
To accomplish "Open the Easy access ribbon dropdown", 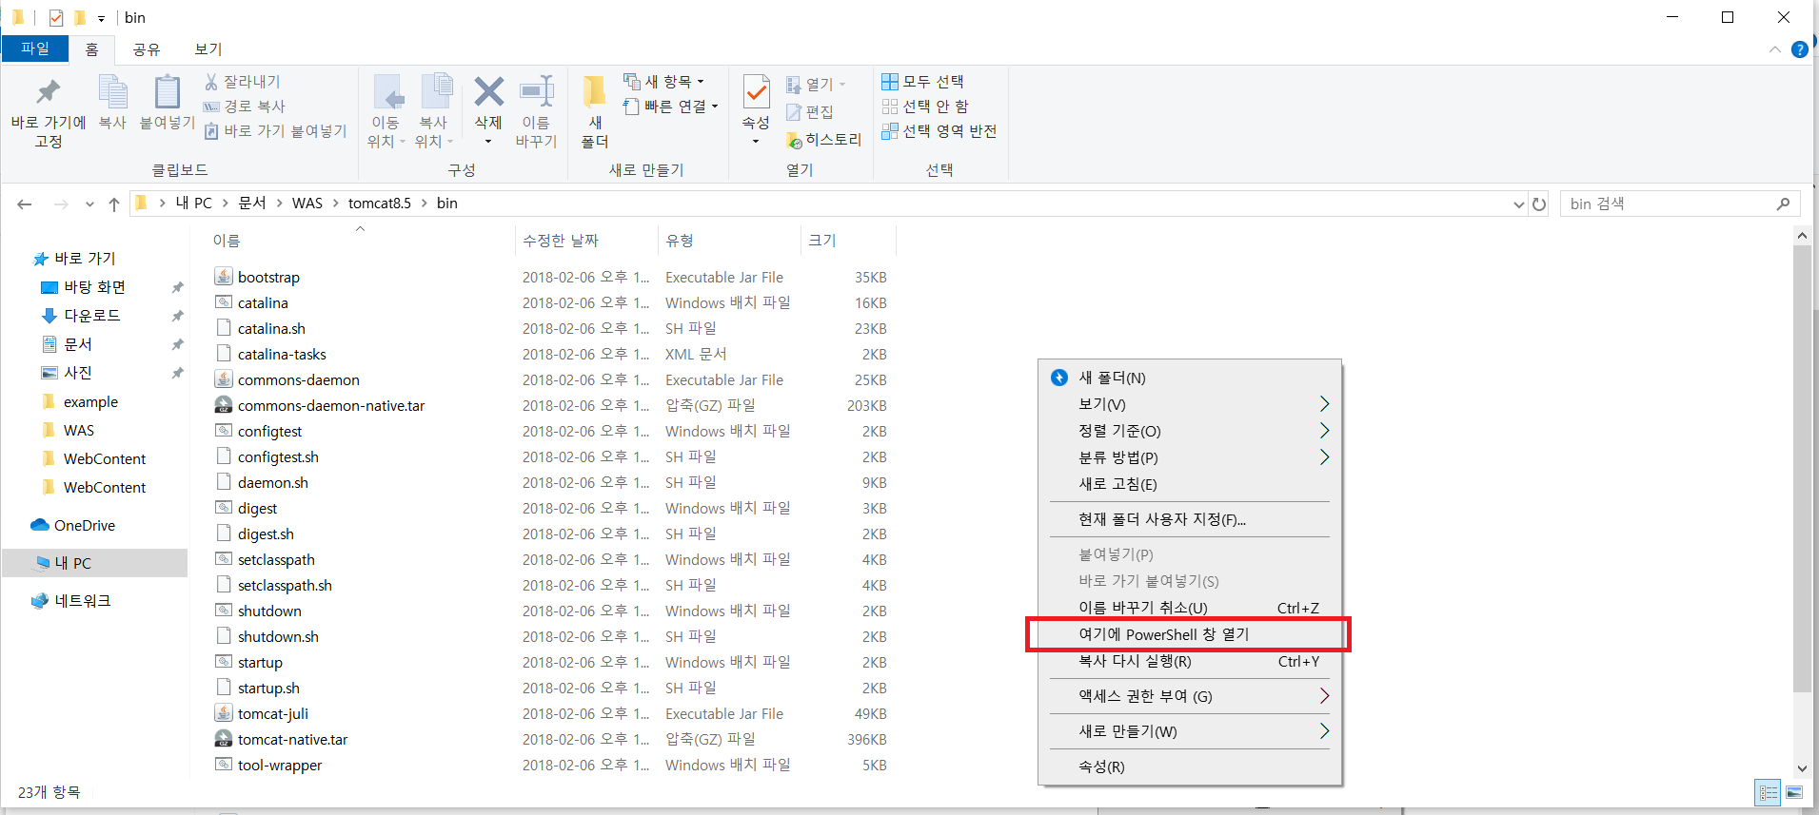I will click(670, 107).
